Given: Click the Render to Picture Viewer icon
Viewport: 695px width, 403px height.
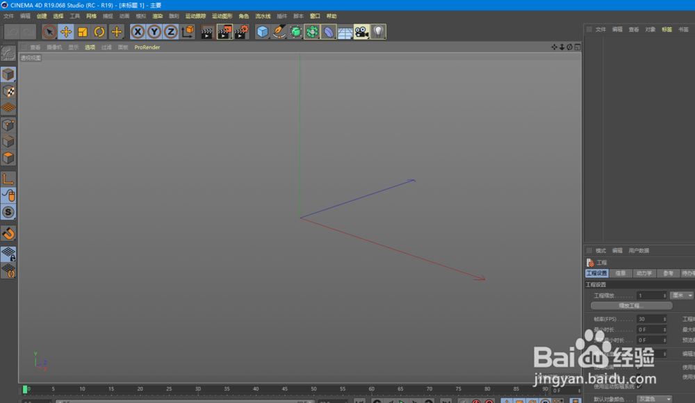Looking at the screenshot, I should [224, 31].
